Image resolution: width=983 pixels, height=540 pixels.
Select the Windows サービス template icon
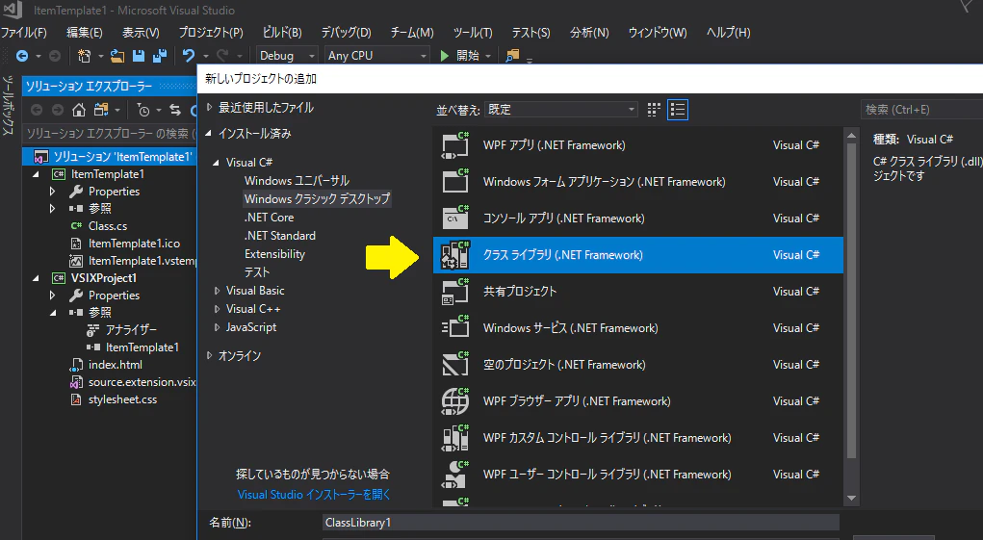tap(455, 327)
